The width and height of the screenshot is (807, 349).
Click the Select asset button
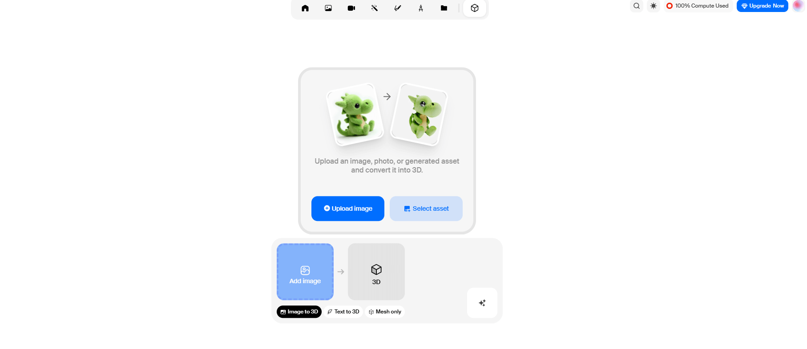point(426,209)
